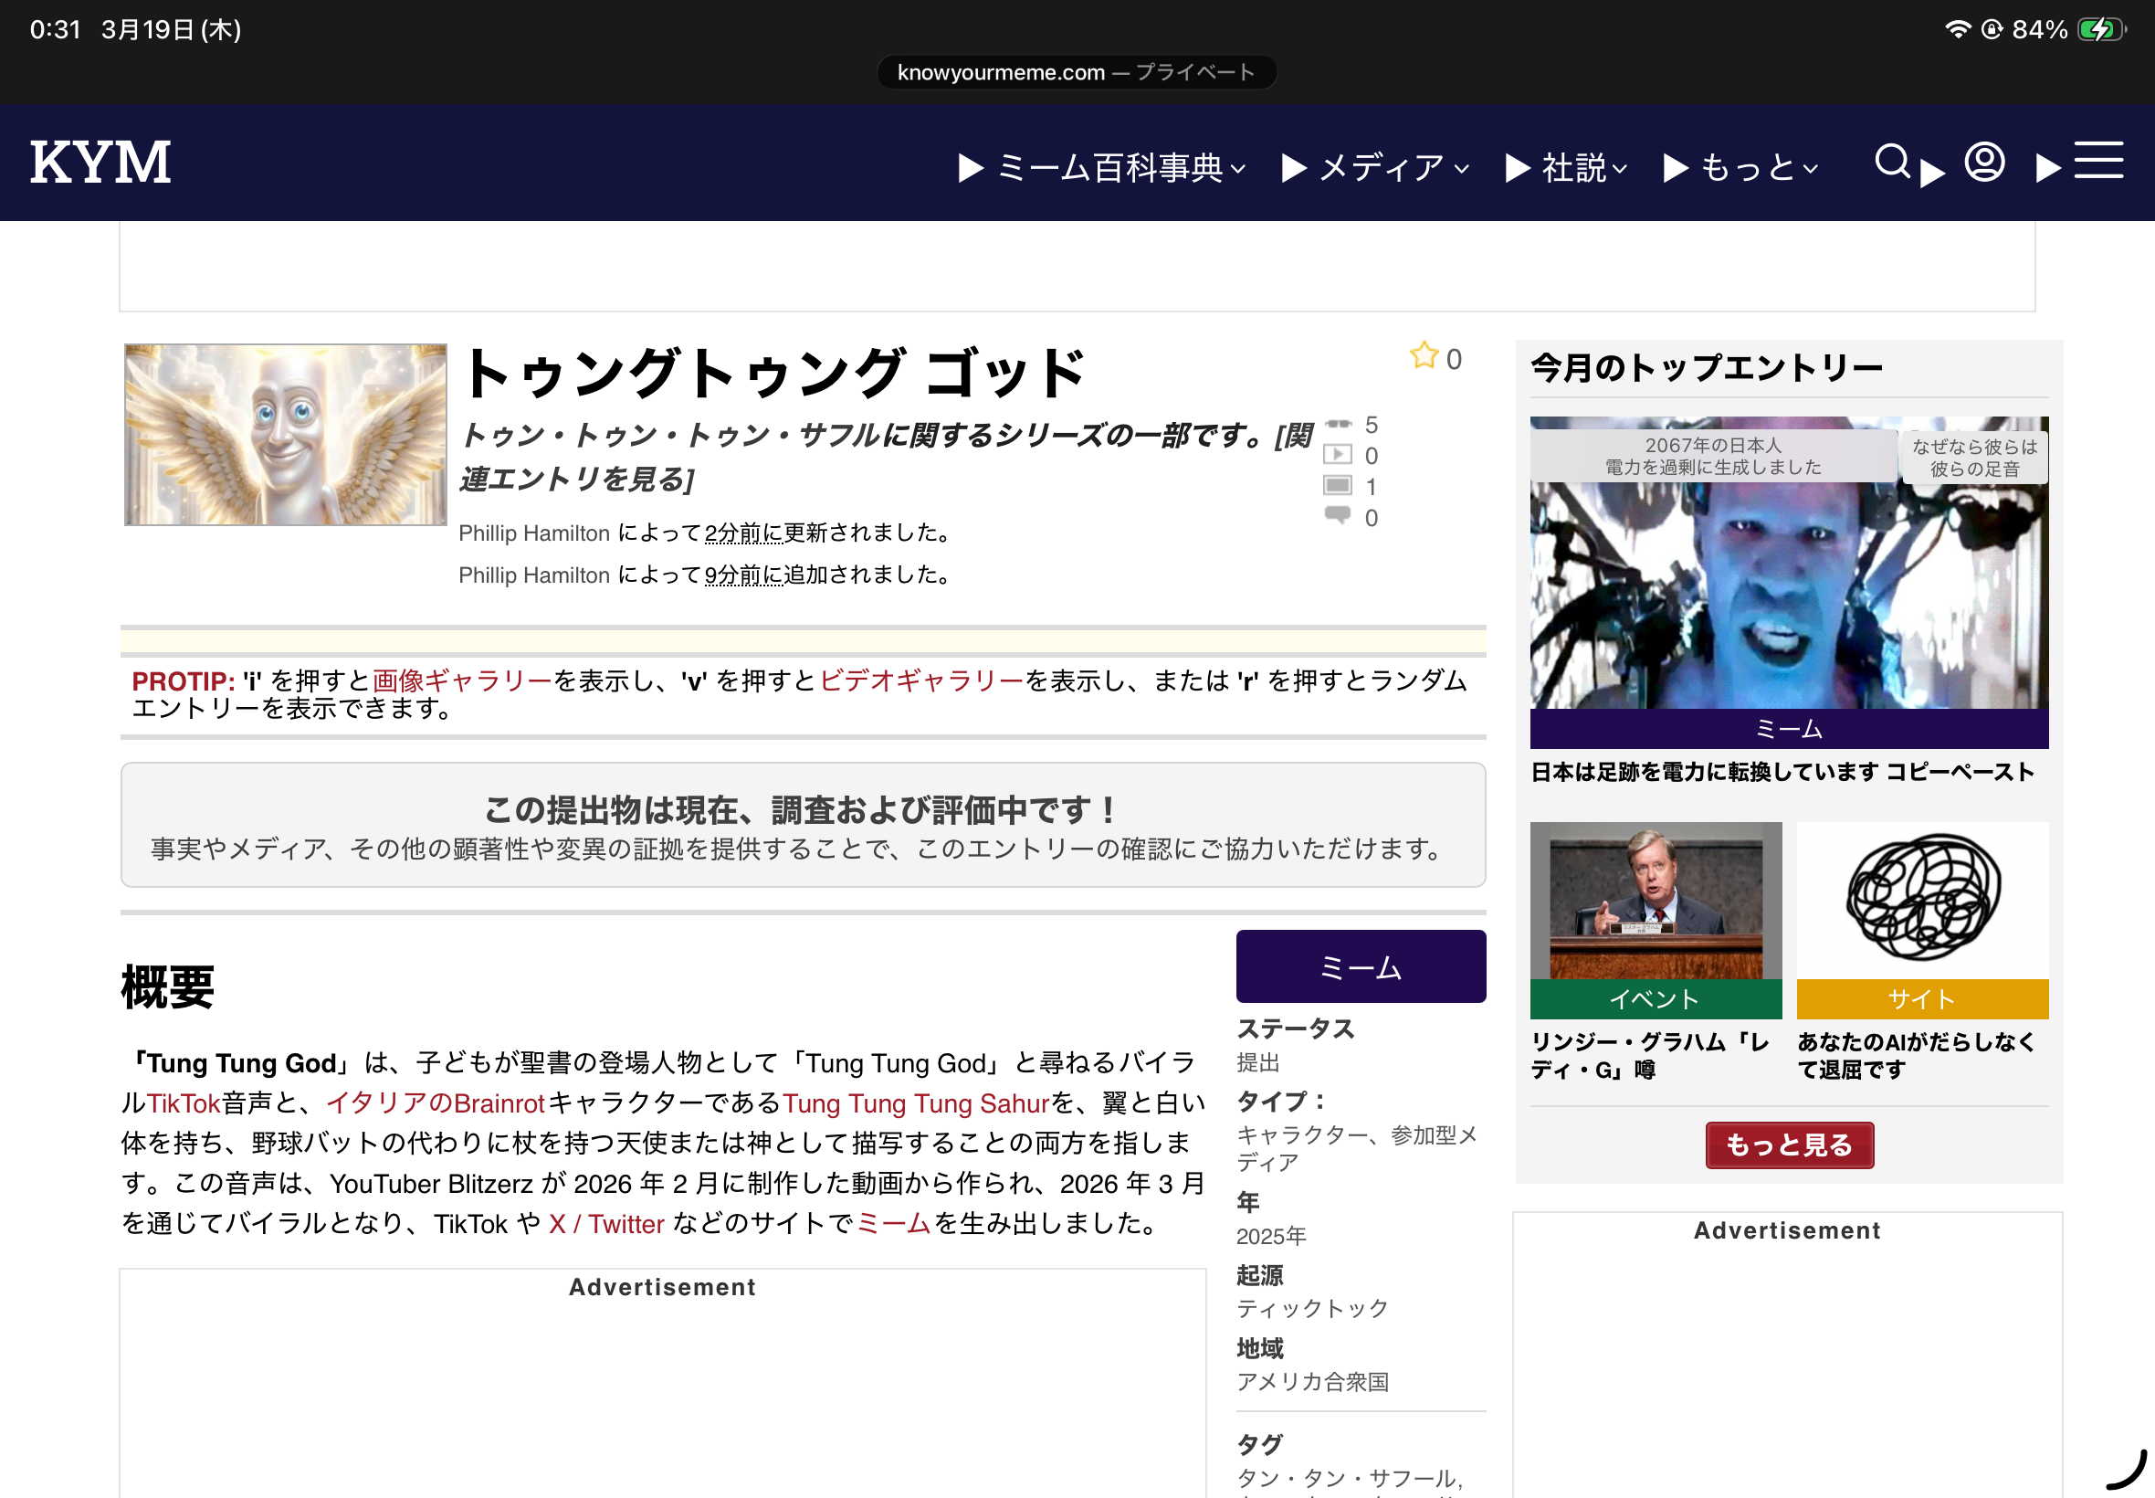Screen dimensions: 2155x1498
Task: Click the battery charging indicator
Action: (x=2101, y=29)
